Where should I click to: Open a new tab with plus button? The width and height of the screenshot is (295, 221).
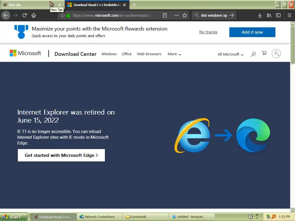point(134,5)
